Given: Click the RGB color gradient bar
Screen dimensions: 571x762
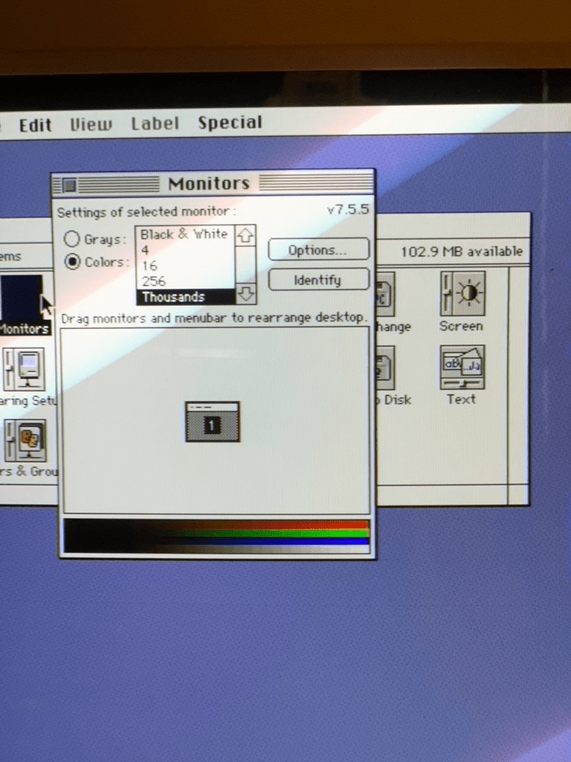Looking at the screenshot, I should tap(216, 536).
